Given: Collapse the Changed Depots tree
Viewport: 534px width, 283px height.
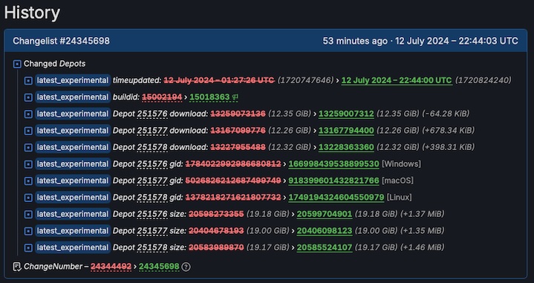Looking at the screenshot, I should pos(17,64).
